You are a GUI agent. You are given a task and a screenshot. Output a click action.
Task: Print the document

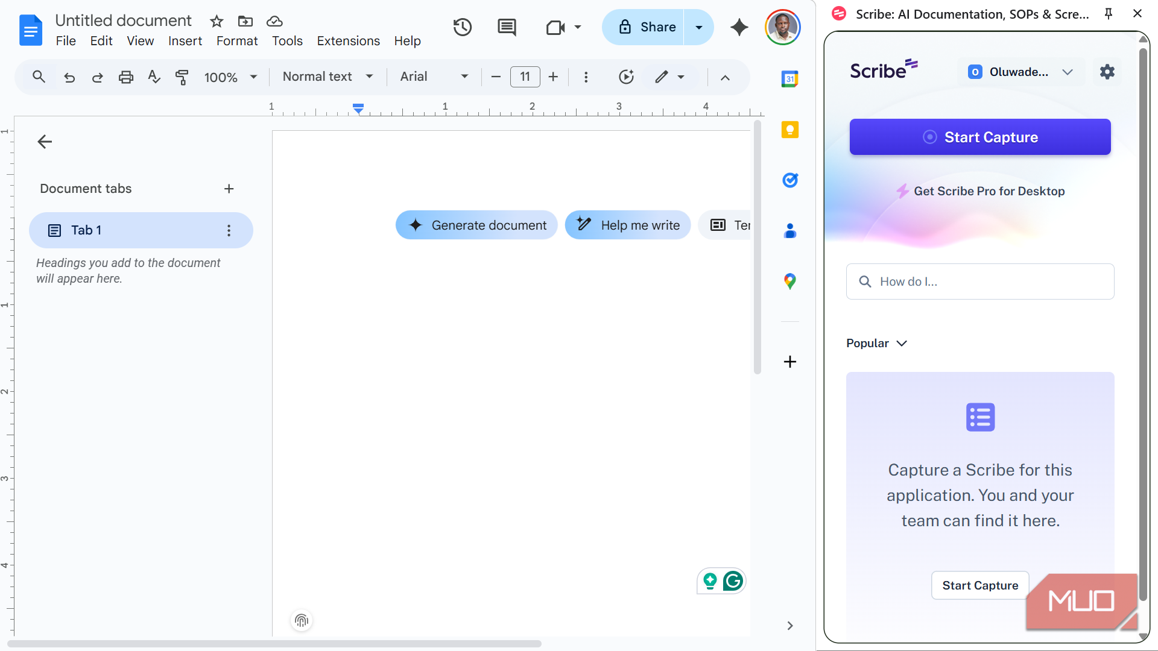(x=125, y=77)
